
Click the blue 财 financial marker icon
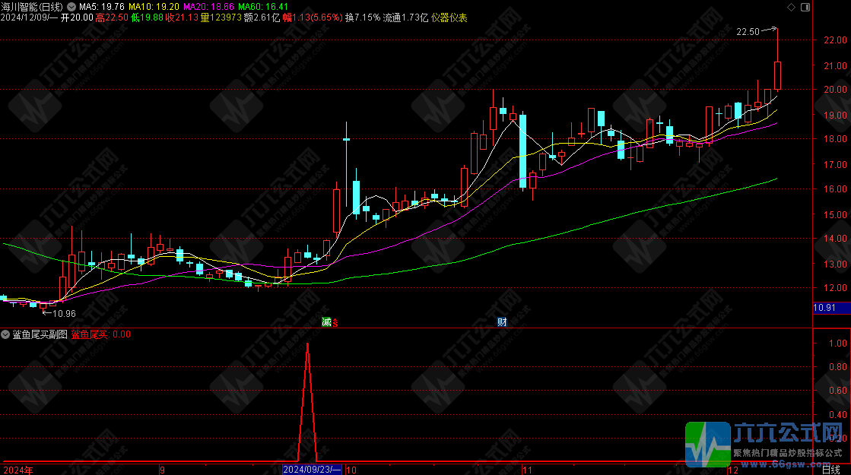(502, 321)
